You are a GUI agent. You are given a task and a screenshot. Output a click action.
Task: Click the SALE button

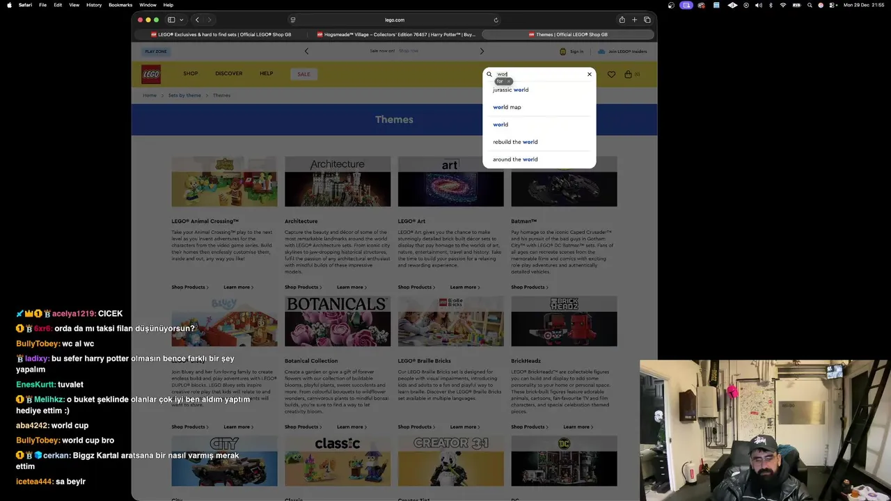point(304,74)
